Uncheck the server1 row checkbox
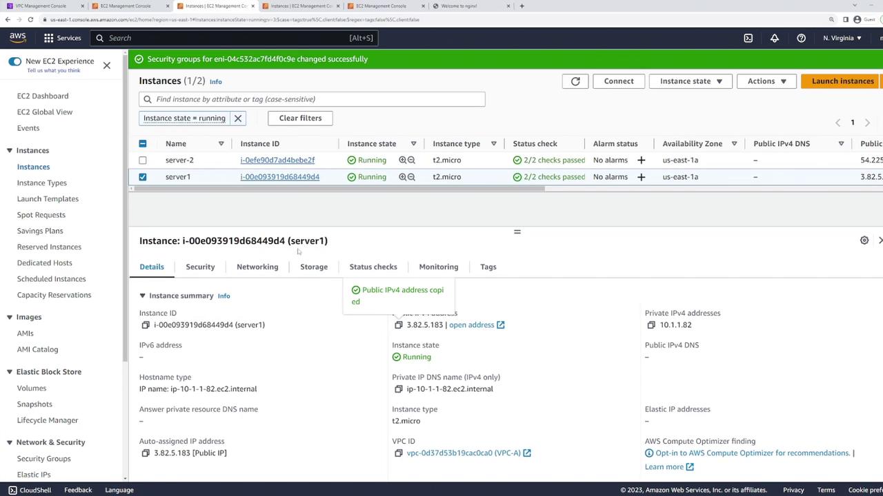The height and width of the screenshot is (496, 883). [143, 177]
